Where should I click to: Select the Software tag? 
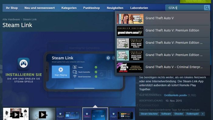(x=166, y=114)
